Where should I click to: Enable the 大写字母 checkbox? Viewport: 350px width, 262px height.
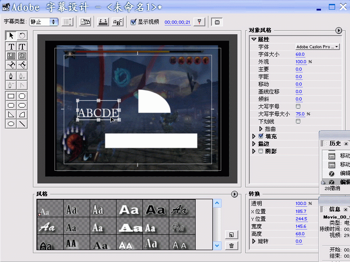click(x=298, y=106)
